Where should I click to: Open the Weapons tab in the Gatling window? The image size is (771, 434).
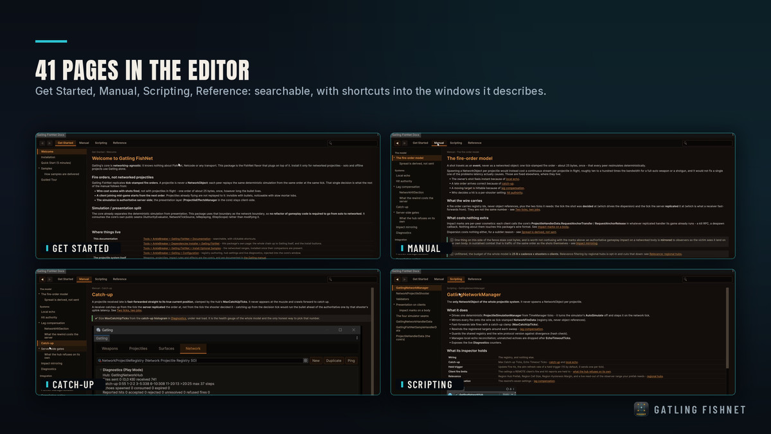click(x=110, y=348)
